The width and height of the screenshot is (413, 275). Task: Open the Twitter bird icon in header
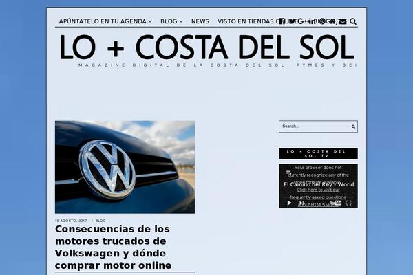293,21
